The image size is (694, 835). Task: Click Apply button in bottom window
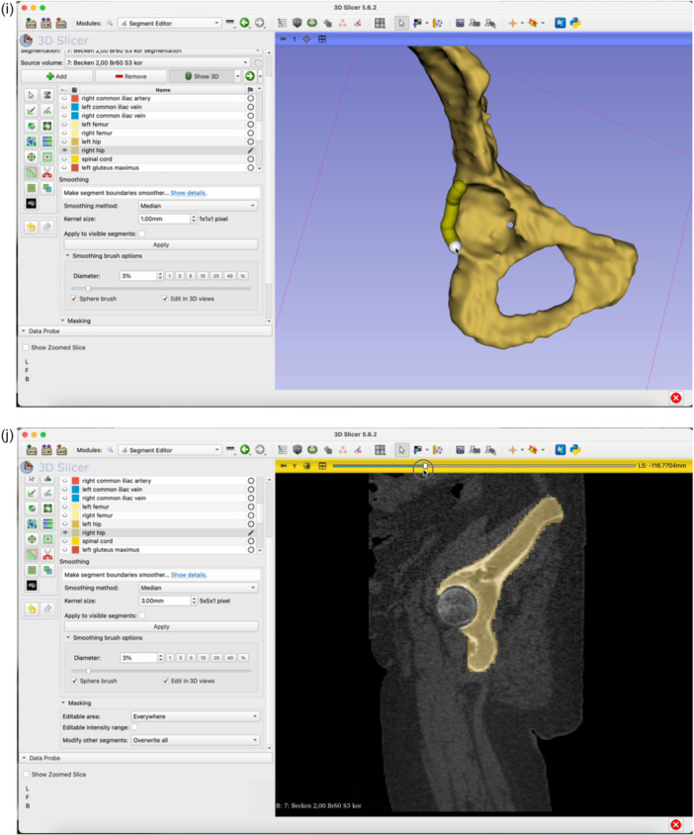(x=161, y=627)
